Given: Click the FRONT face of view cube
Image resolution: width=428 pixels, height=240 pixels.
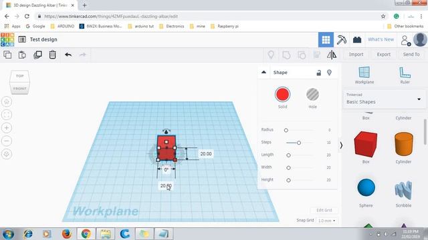Looking at the screenshot, I should 19,89.
